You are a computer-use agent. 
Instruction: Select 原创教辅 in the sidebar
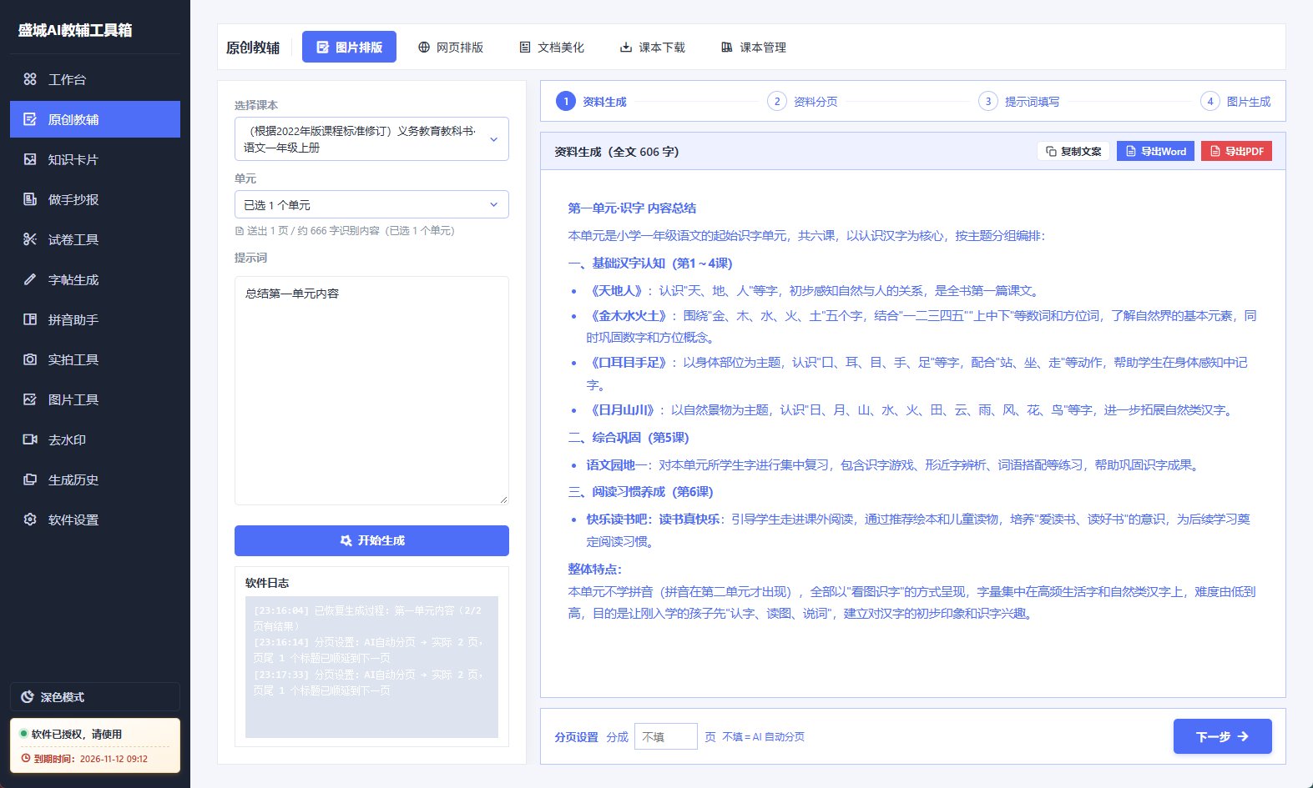(x=95, y=119)
